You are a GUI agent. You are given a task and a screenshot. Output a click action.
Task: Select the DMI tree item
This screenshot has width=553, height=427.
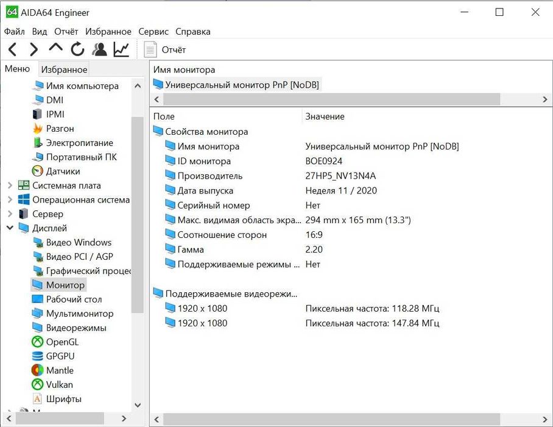click(55, 100)
